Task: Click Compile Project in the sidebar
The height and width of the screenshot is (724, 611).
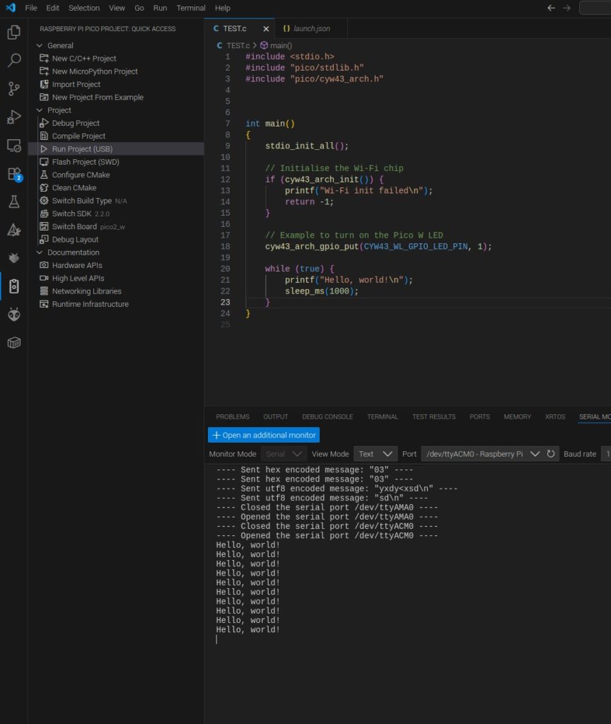Action: pos(78,136)
